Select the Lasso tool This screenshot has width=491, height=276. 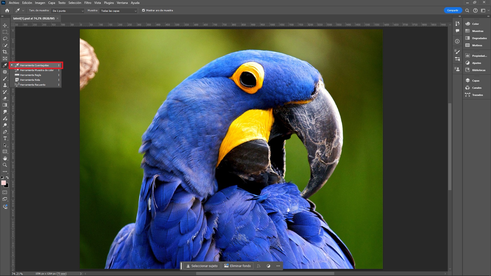pyautogui.click(x=5, y=39)
